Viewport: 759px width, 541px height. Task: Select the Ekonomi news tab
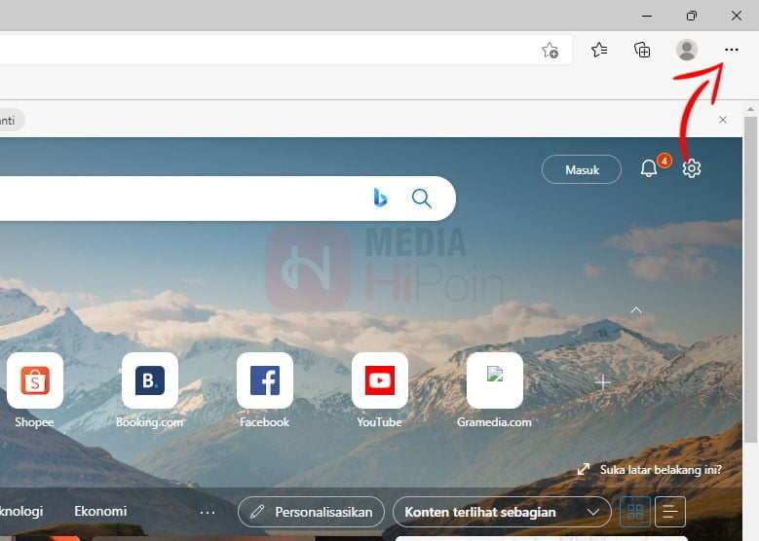tap(100, 511)
